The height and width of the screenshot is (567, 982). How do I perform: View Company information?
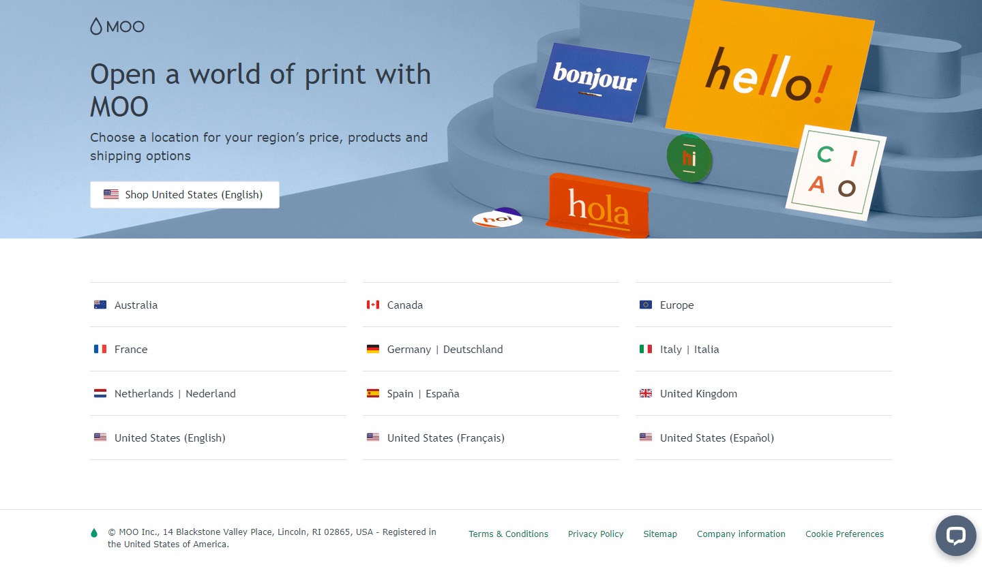click(741, 534)
